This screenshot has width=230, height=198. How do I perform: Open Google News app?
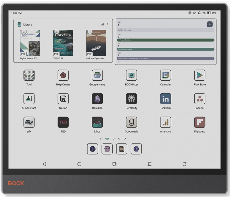[x=97, y=75]
